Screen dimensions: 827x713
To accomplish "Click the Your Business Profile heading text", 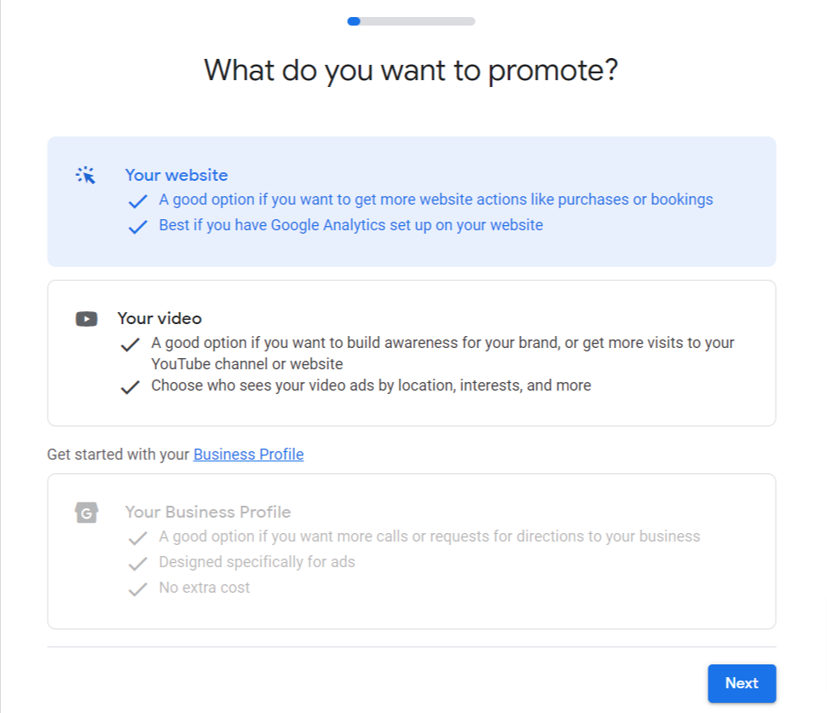I will [x=208, y=512].
